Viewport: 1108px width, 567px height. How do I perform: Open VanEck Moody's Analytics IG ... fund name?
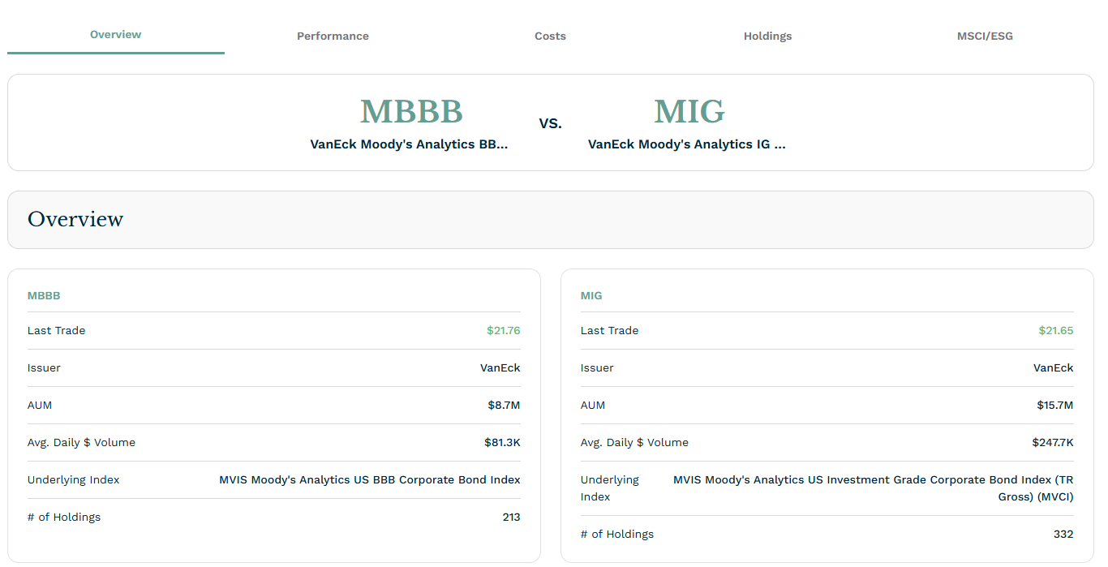[687, 144]
